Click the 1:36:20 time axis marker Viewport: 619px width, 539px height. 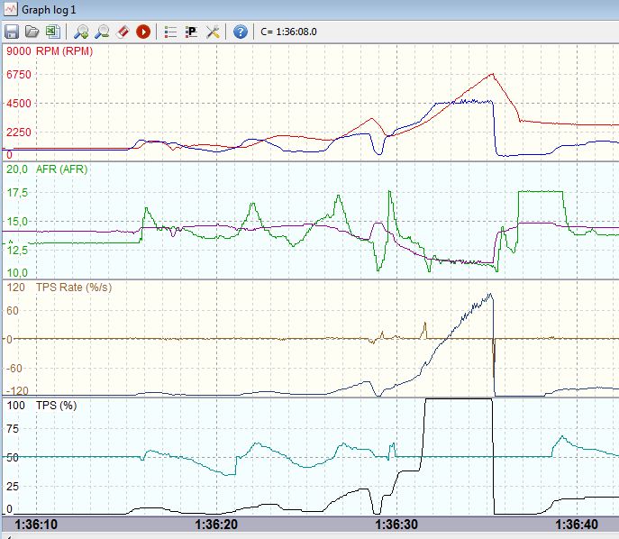coord(214,524)
